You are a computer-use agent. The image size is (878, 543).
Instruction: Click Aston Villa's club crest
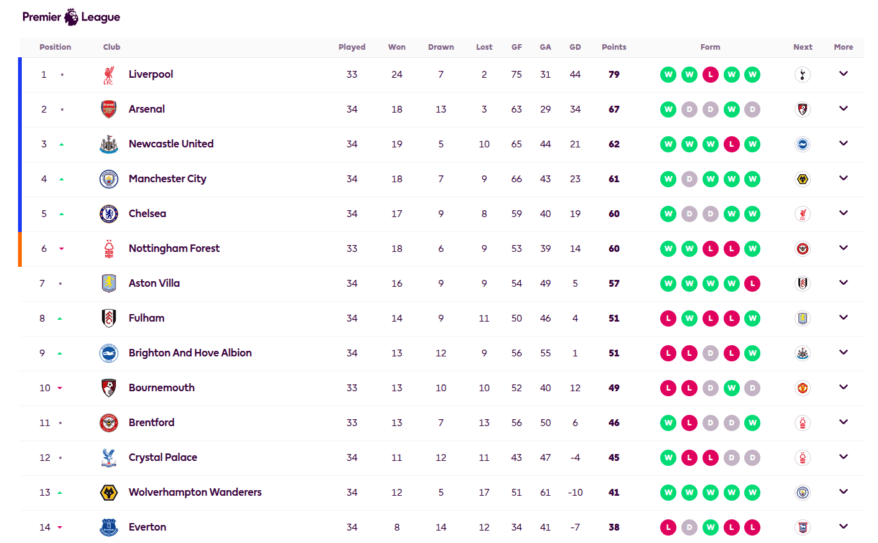pos(109,284)
